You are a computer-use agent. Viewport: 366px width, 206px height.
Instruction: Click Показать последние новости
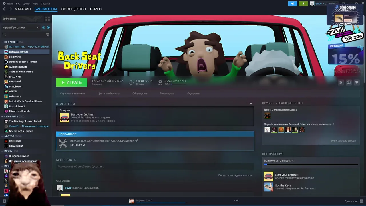pos(235,175)
